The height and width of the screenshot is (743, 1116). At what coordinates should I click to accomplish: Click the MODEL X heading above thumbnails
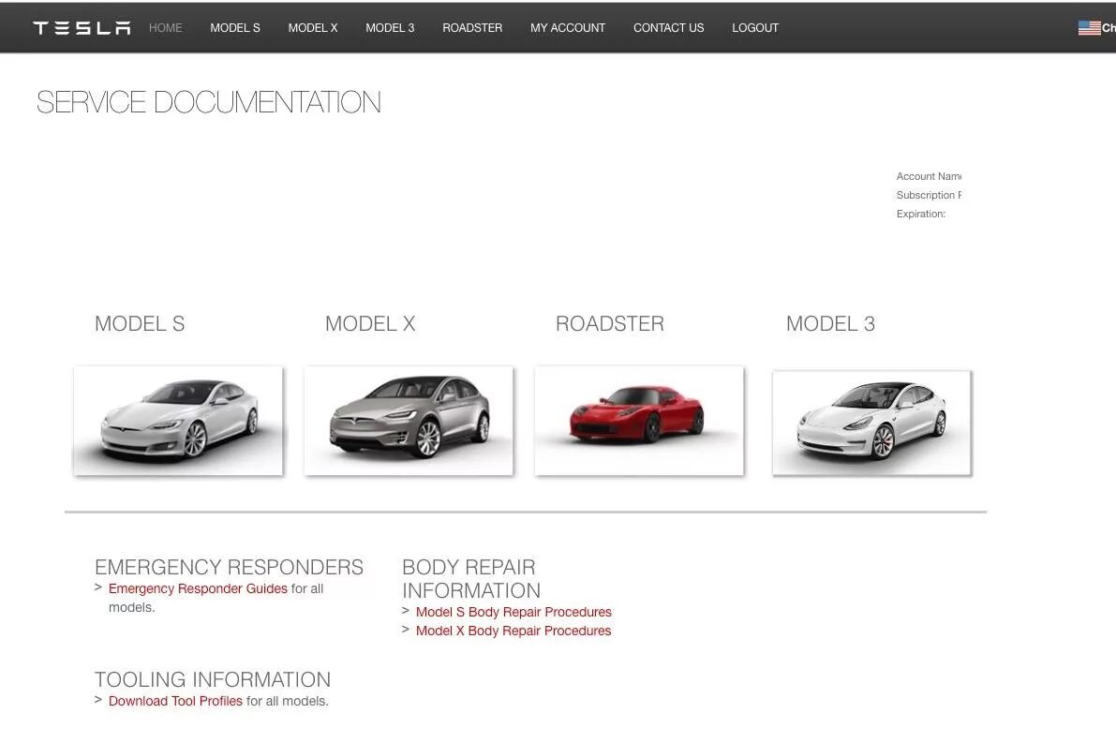[x=370, y=324]
